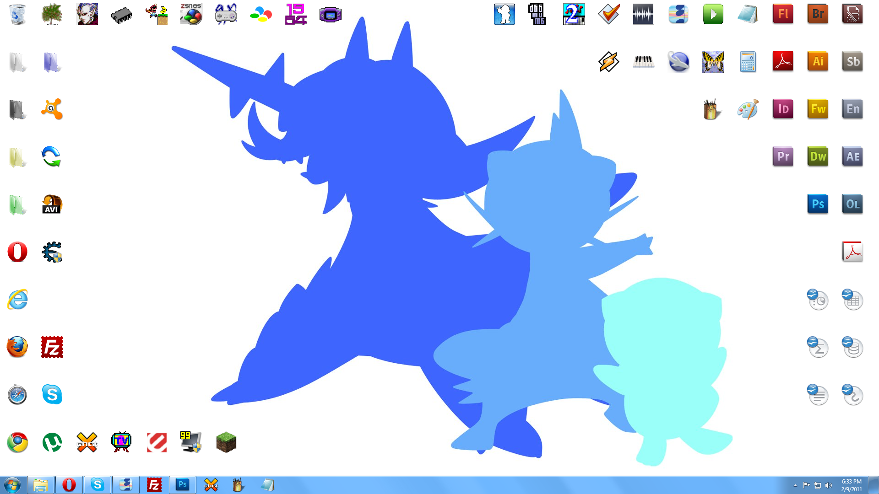Launch Adobe Premiere Pro icon
The height and width of the screenshot is (494, 879).
[783, 157]
